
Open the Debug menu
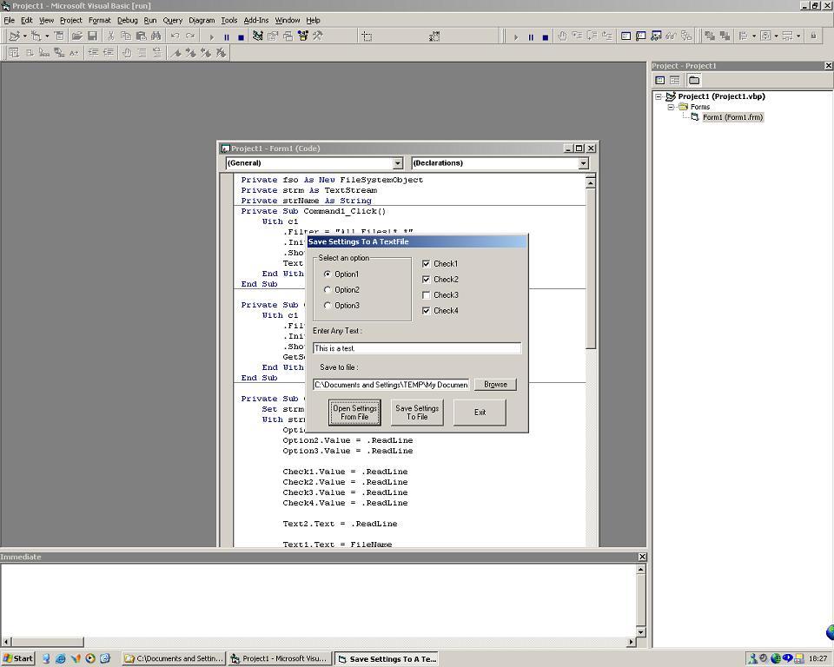127,20
